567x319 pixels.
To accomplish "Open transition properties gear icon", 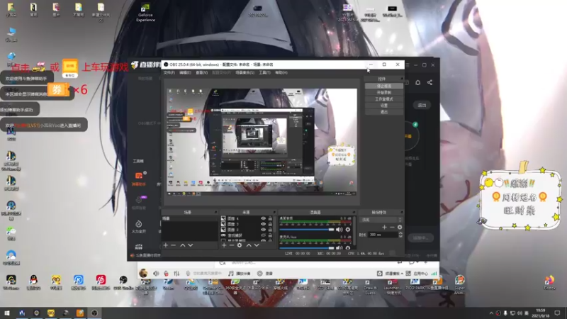I will pyautogui.click(x=400, y=227).
